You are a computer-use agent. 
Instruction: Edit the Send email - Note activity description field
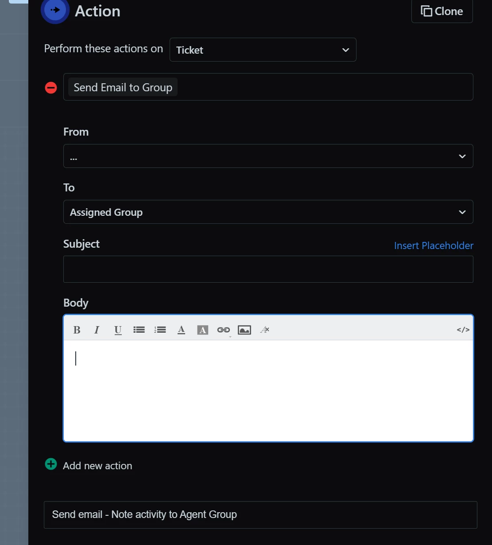[260, 515]
